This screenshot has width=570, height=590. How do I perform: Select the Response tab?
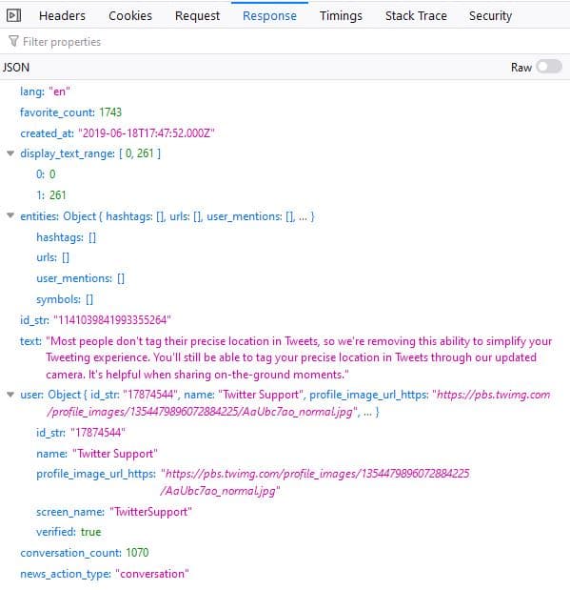(269, 16)
